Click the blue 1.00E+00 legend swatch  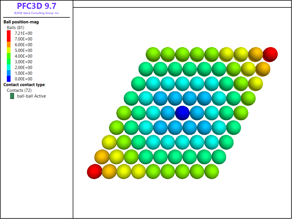point(9,73)
